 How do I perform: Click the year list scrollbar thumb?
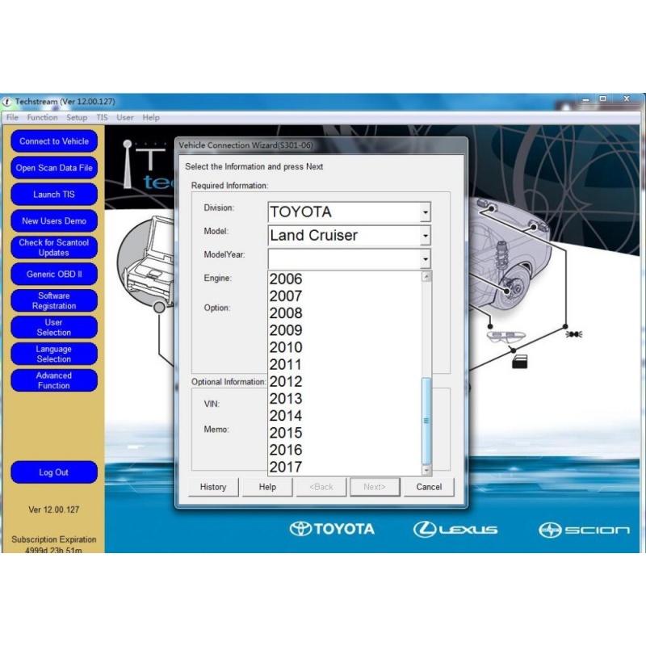pos(426,421)
